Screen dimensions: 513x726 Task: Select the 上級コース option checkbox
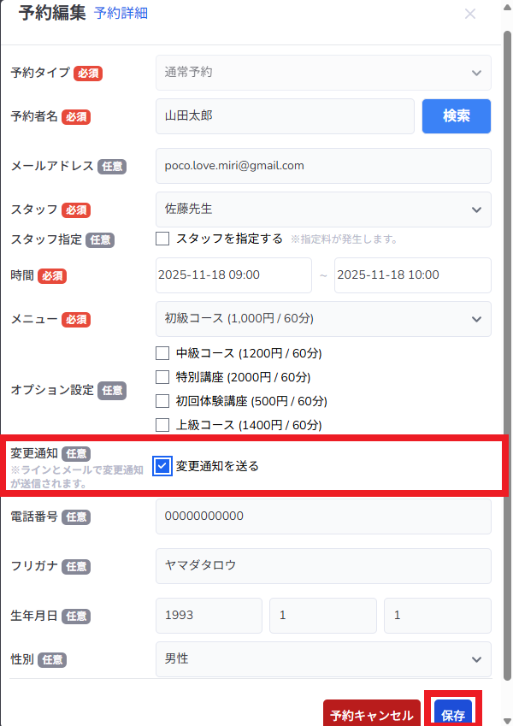[162, 425]
